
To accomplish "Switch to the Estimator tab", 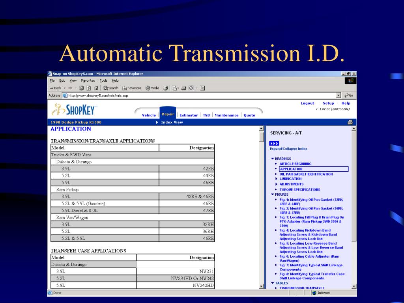I will tap(189, 115).
